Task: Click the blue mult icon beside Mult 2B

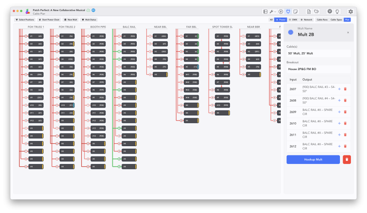Action: pos(291,32)
